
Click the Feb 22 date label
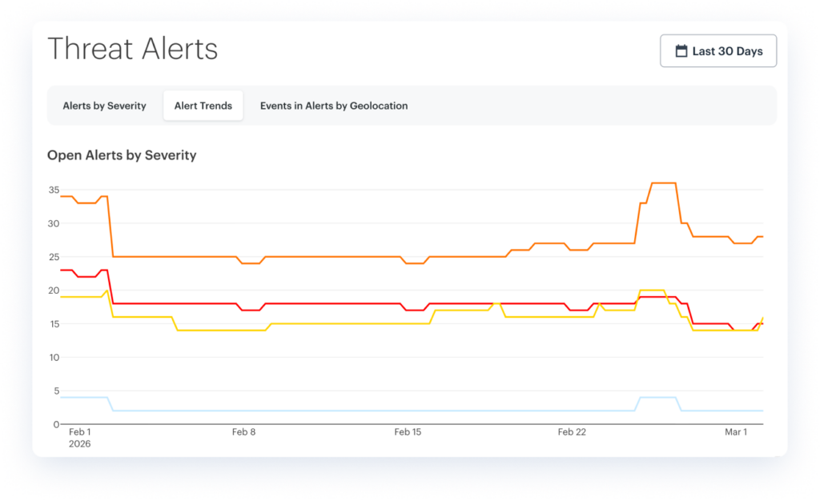click(x=572, y=432)
